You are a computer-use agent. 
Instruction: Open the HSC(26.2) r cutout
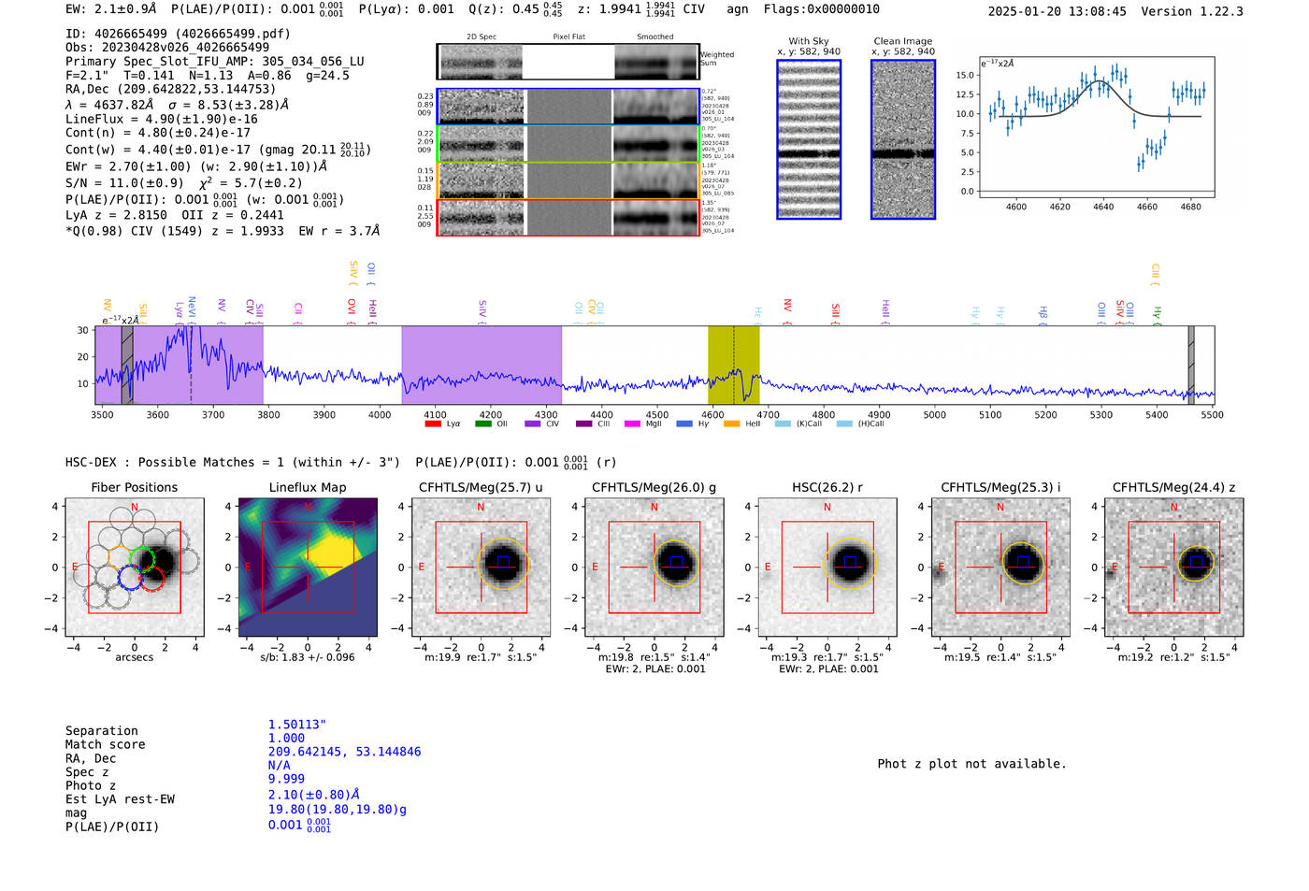tap(827, 567)
